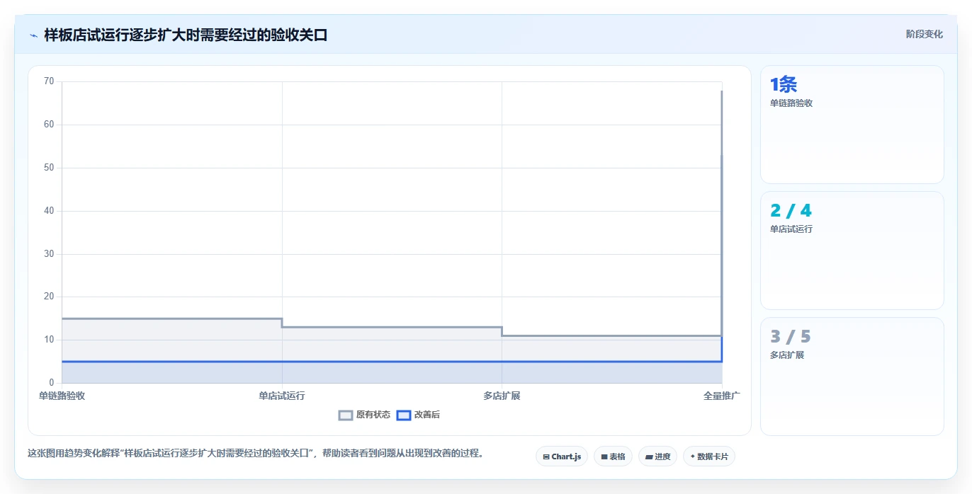The image size is (972, 494).
Task: Click the x-axis label 全量推广
Action: pyautogui.click(x=722, y=396)
